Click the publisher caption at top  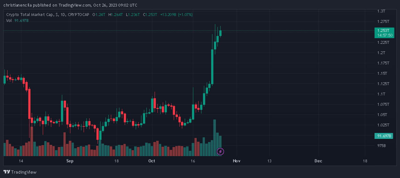point(70,5)
